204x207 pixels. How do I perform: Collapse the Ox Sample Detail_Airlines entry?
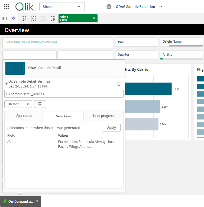coord(6,84)
